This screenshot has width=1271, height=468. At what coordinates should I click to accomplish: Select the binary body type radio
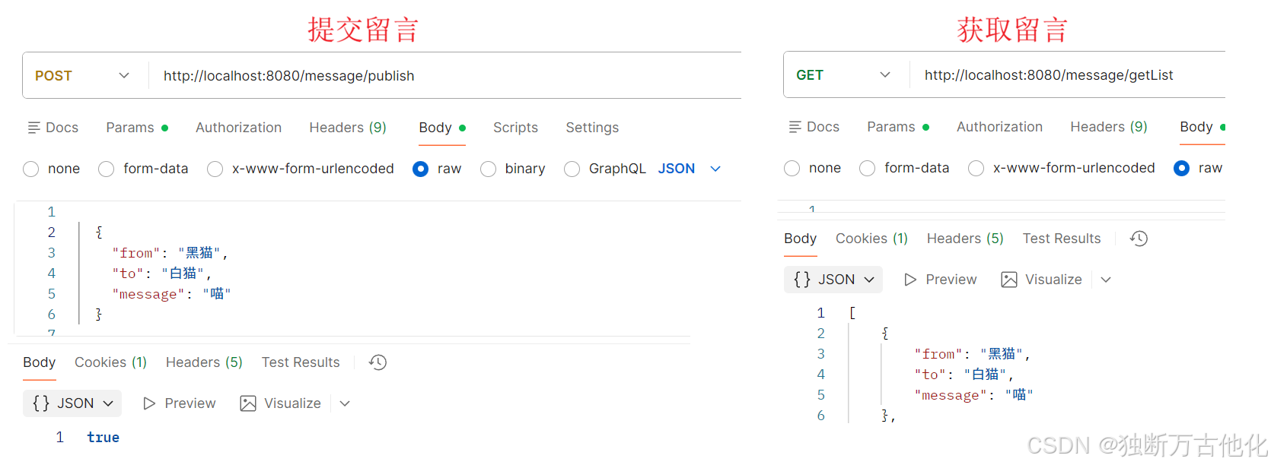coord(489,169)
